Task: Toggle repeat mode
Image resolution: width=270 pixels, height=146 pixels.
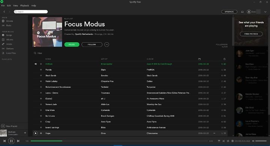Action: [228, 141]
